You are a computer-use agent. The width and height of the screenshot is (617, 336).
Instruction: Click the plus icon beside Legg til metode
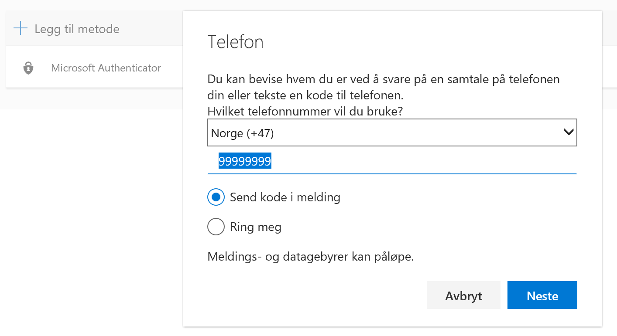(21, 29)
